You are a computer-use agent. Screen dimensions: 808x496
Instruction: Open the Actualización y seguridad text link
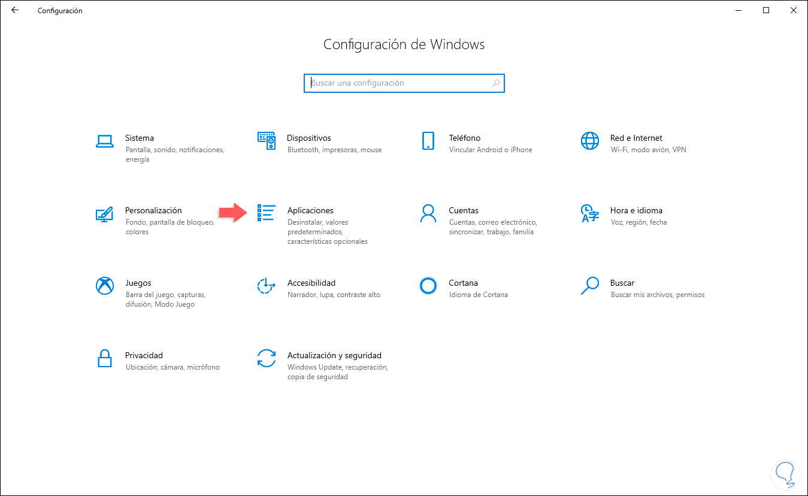click(334, 355)
